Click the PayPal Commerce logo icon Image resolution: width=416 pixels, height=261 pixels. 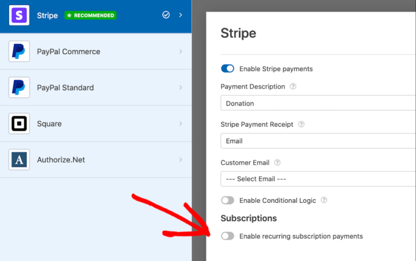[19, 51]
